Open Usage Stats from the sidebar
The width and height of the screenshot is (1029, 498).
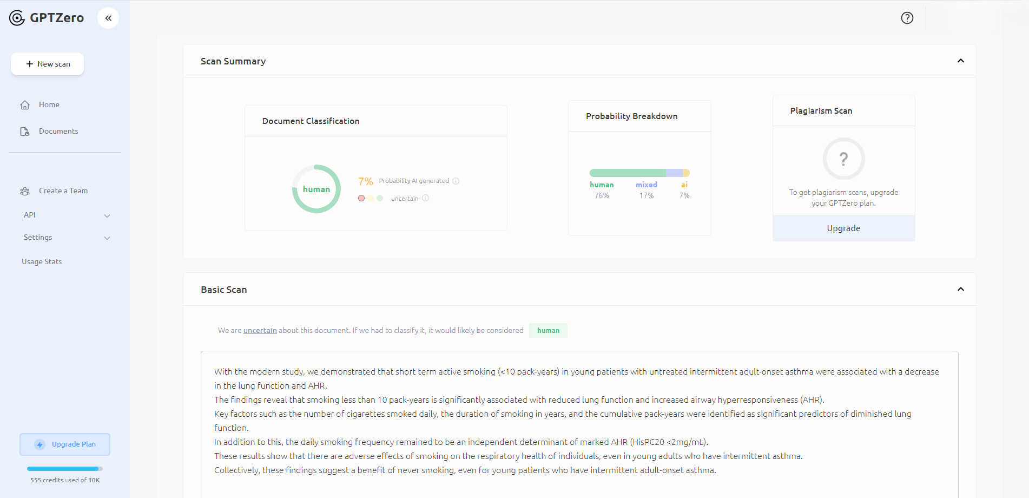point(42,261)
